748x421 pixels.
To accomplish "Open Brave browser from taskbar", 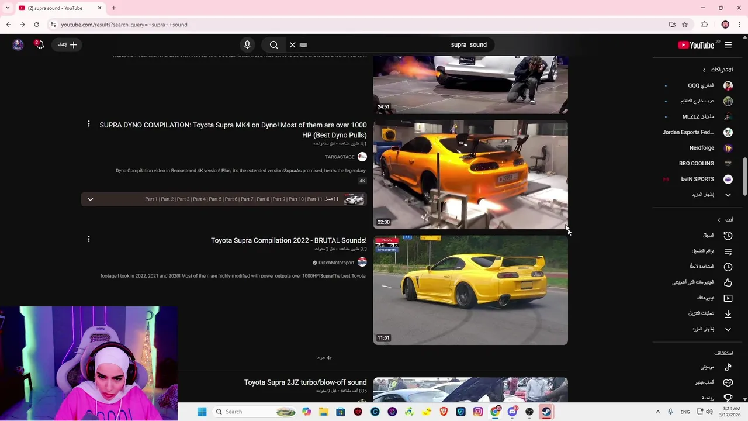I will coord(444,412).
